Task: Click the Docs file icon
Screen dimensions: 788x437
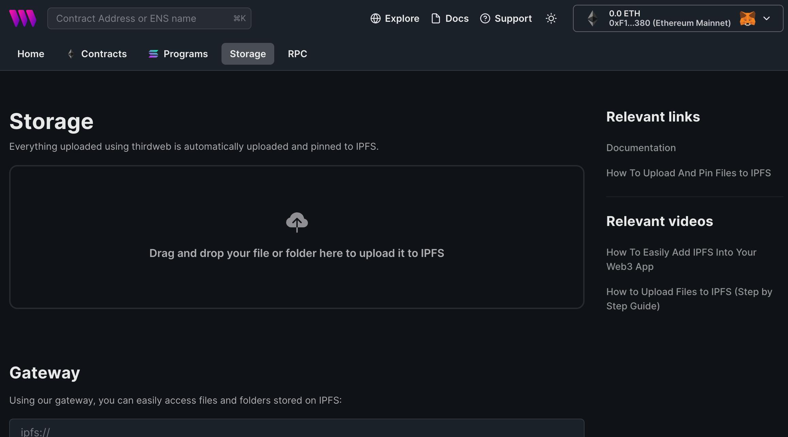Action: pos(436,18)
